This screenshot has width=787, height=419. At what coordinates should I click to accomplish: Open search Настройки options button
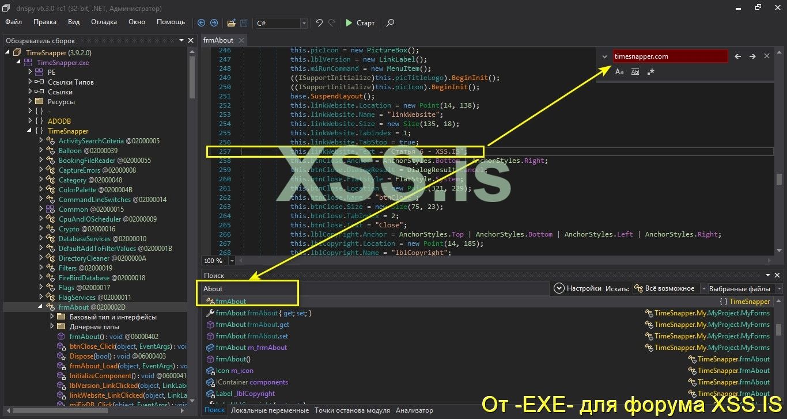click(578, 288)
